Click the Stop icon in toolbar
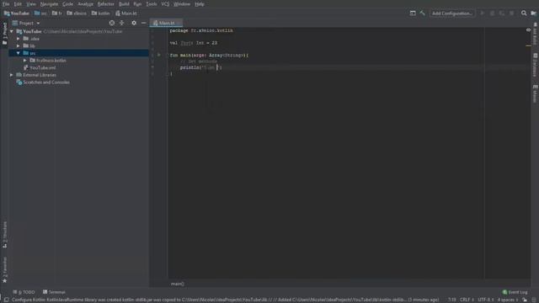This screenshot has width=539, height=303. click(512, 13)
